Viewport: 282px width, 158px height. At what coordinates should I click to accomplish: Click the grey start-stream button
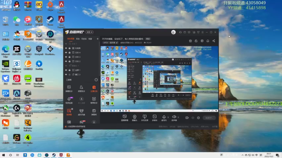tap(209, 118)
